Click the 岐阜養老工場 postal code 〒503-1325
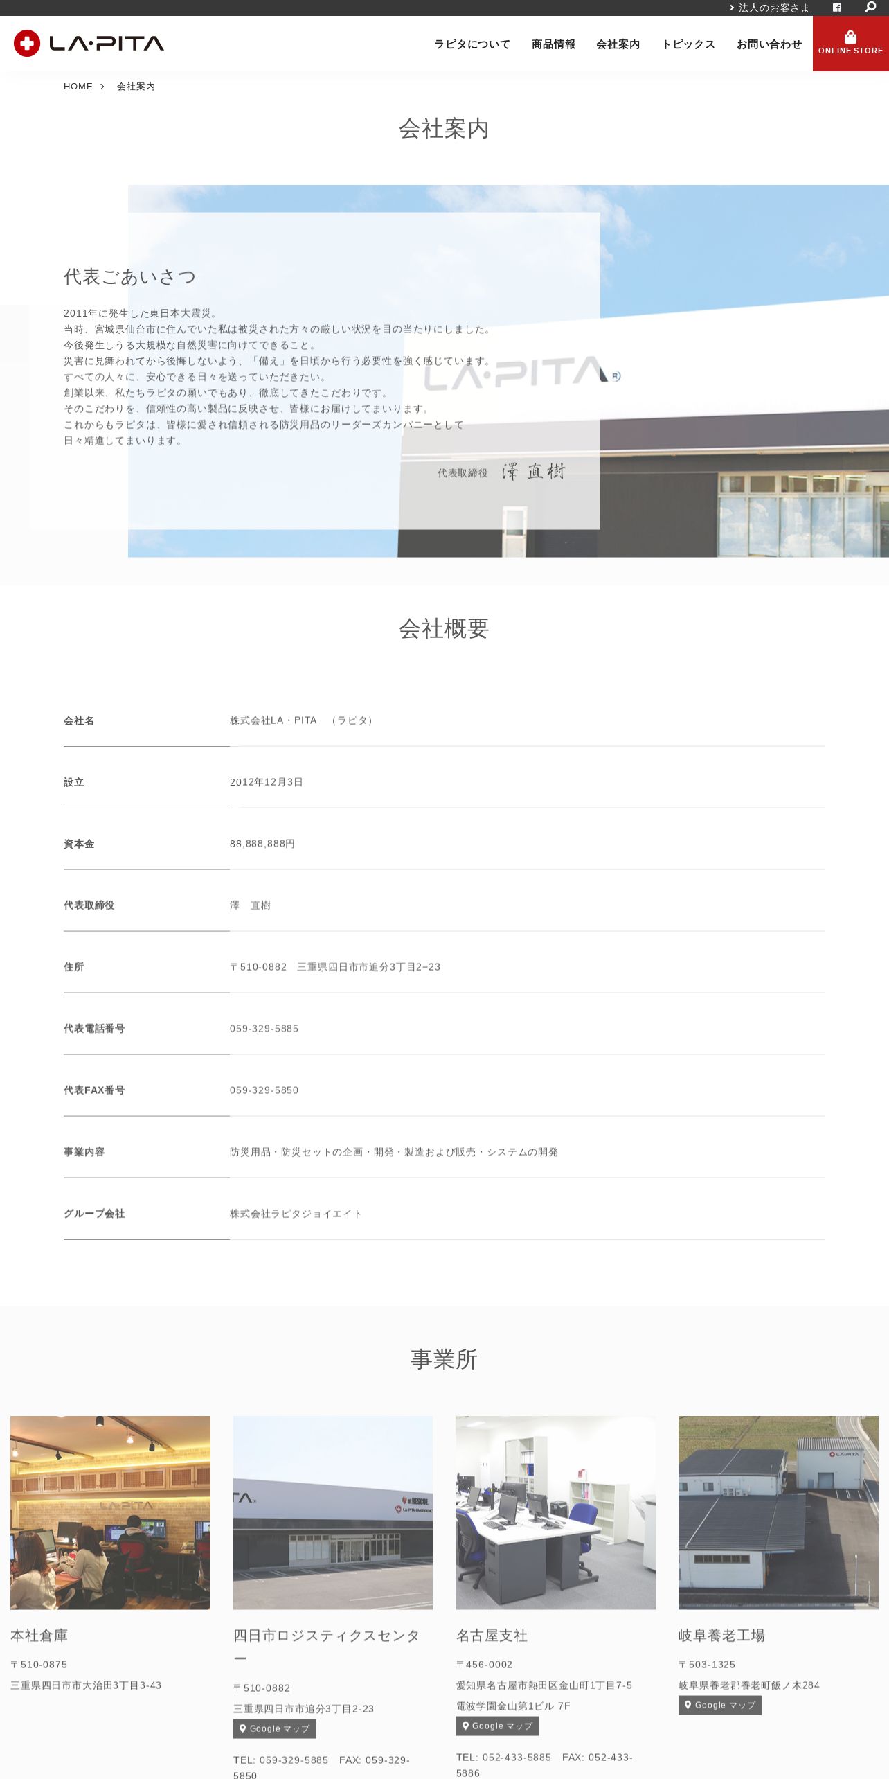Viewport: 889px width, 1779px height. coord(707,1665)
